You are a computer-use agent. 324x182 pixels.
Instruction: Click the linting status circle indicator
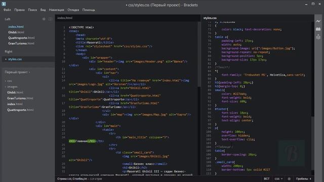289,179
